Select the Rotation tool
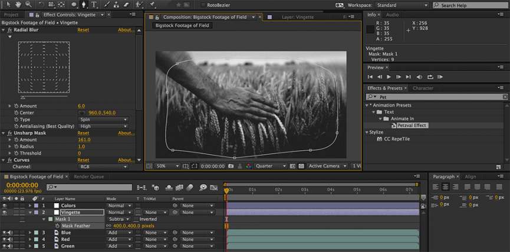 41,5
